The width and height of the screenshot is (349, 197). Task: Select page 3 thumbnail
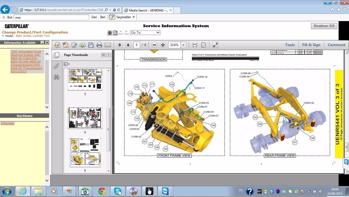pos(85,80)
